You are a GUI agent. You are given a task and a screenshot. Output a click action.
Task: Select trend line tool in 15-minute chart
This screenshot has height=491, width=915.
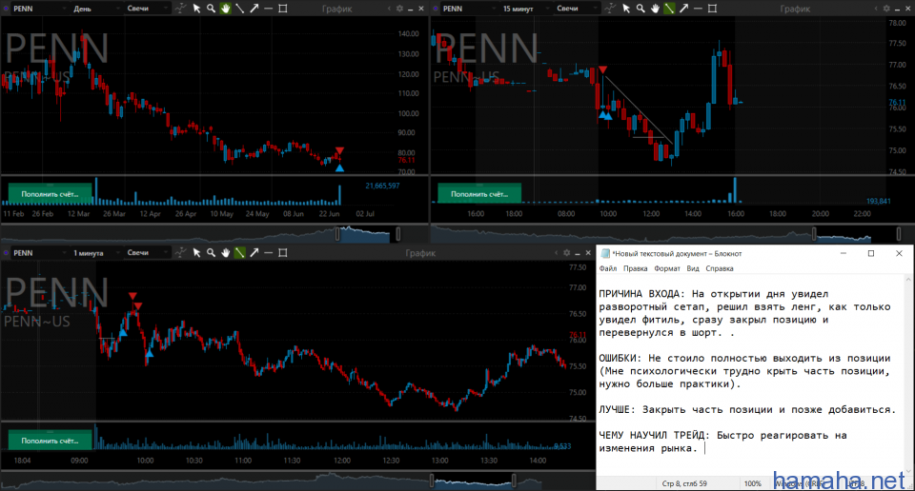click(x=669, y=9)
